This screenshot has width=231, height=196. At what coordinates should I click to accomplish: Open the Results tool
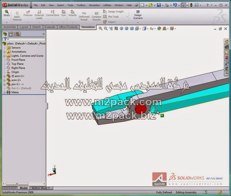point(73,13)
